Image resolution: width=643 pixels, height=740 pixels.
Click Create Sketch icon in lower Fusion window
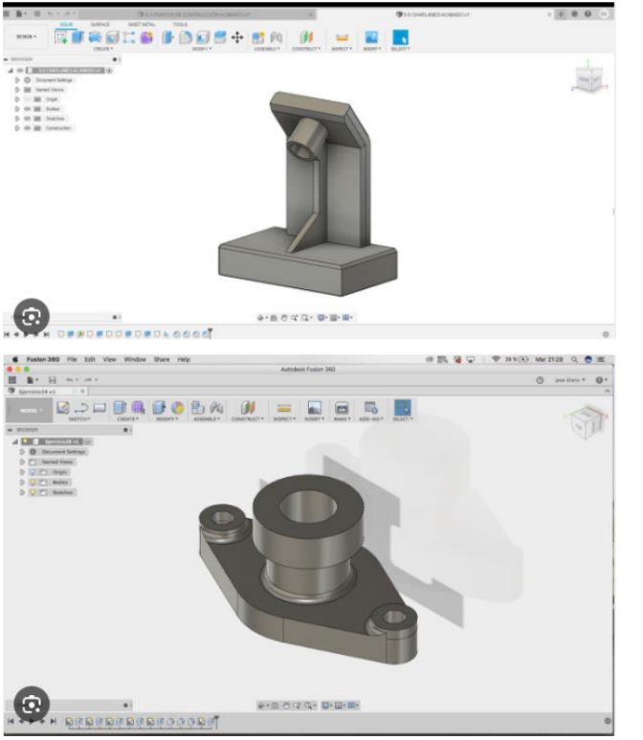pyautogui.click(x=64, y=408)
